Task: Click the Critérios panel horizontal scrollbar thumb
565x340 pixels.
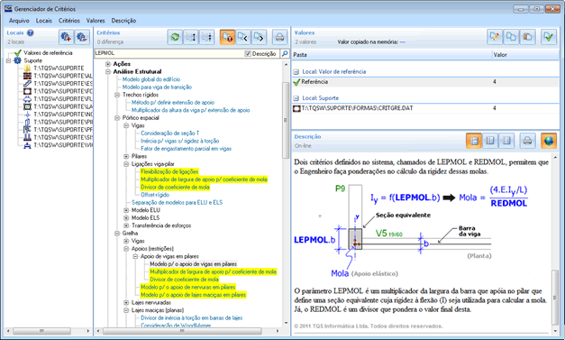Action: point(182,331)
